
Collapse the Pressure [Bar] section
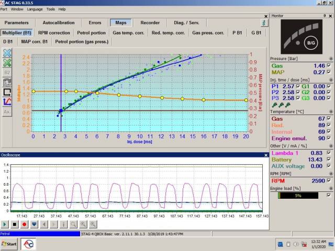[x=330, y=59]
